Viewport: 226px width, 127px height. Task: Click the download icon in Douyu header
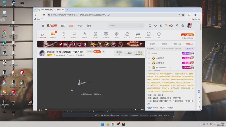coord(161,25)
